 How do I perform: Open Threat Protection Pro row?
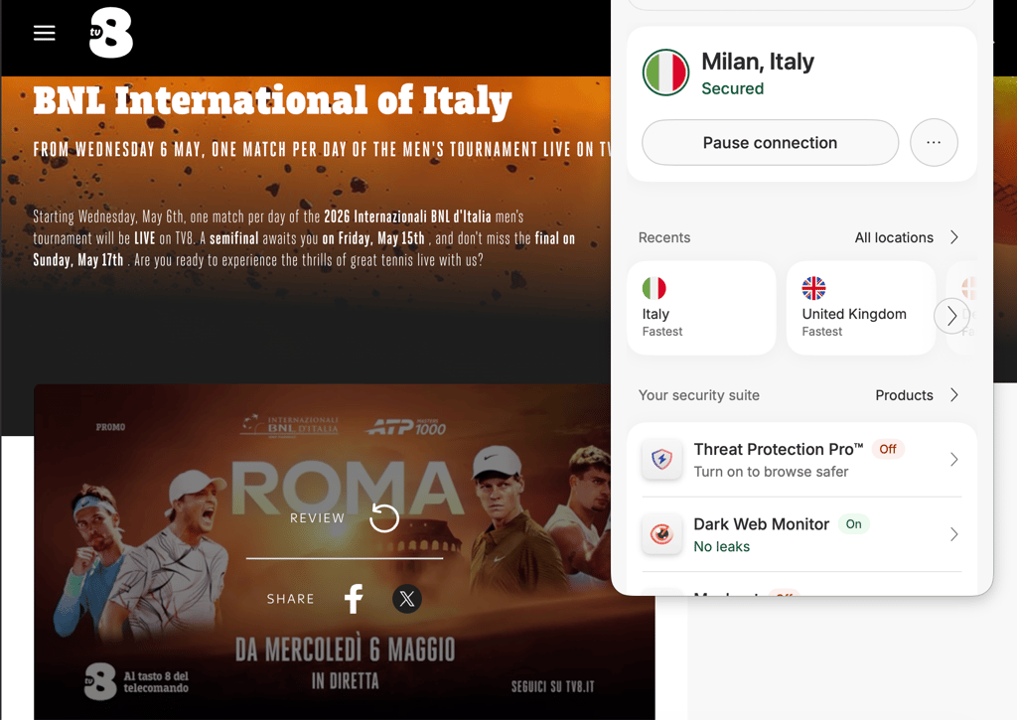[801, 460]
